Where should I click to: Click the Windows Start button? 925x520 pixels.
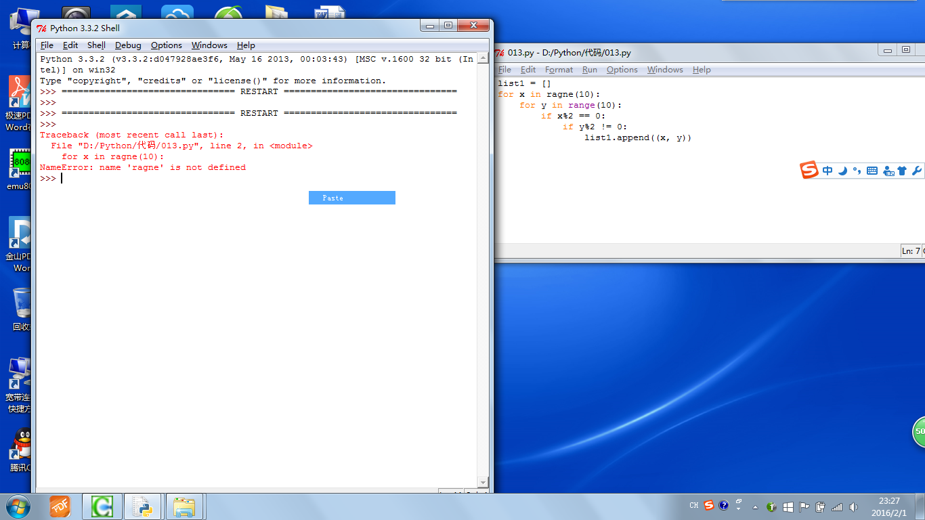pos(18,506)
